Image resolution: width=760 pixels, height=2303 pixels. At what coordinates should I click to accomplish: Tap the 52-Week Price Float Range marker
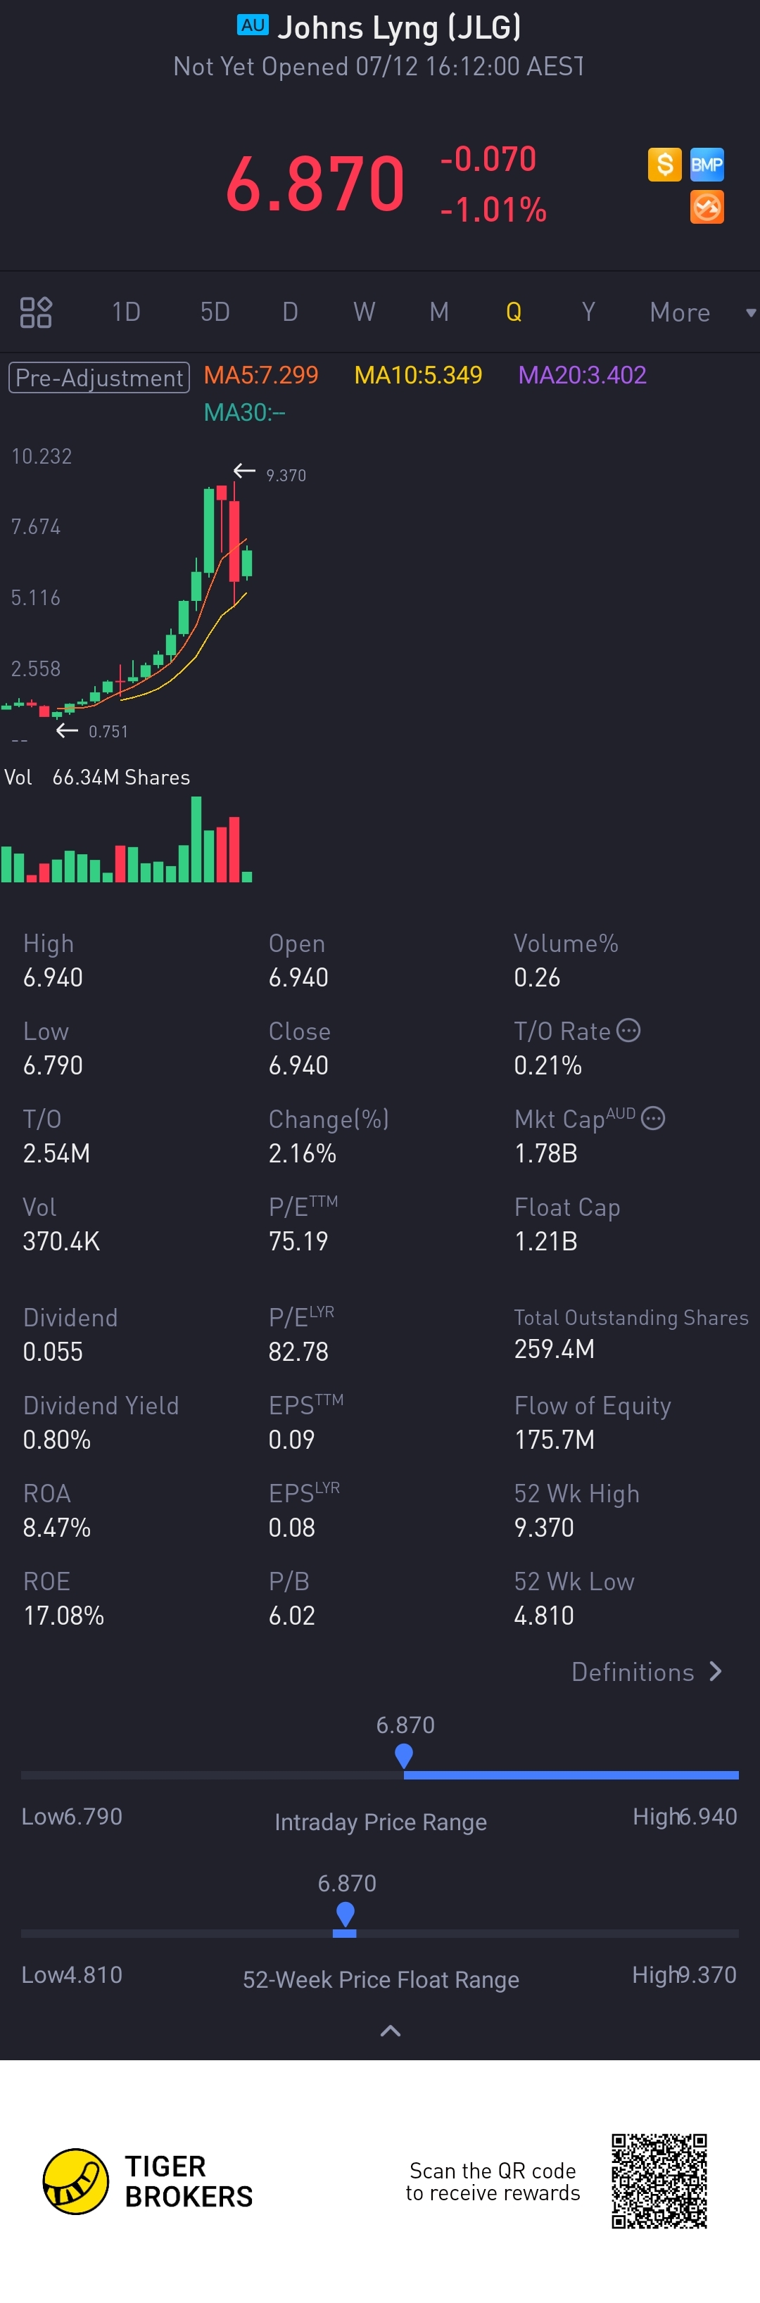click(345, 1914)
